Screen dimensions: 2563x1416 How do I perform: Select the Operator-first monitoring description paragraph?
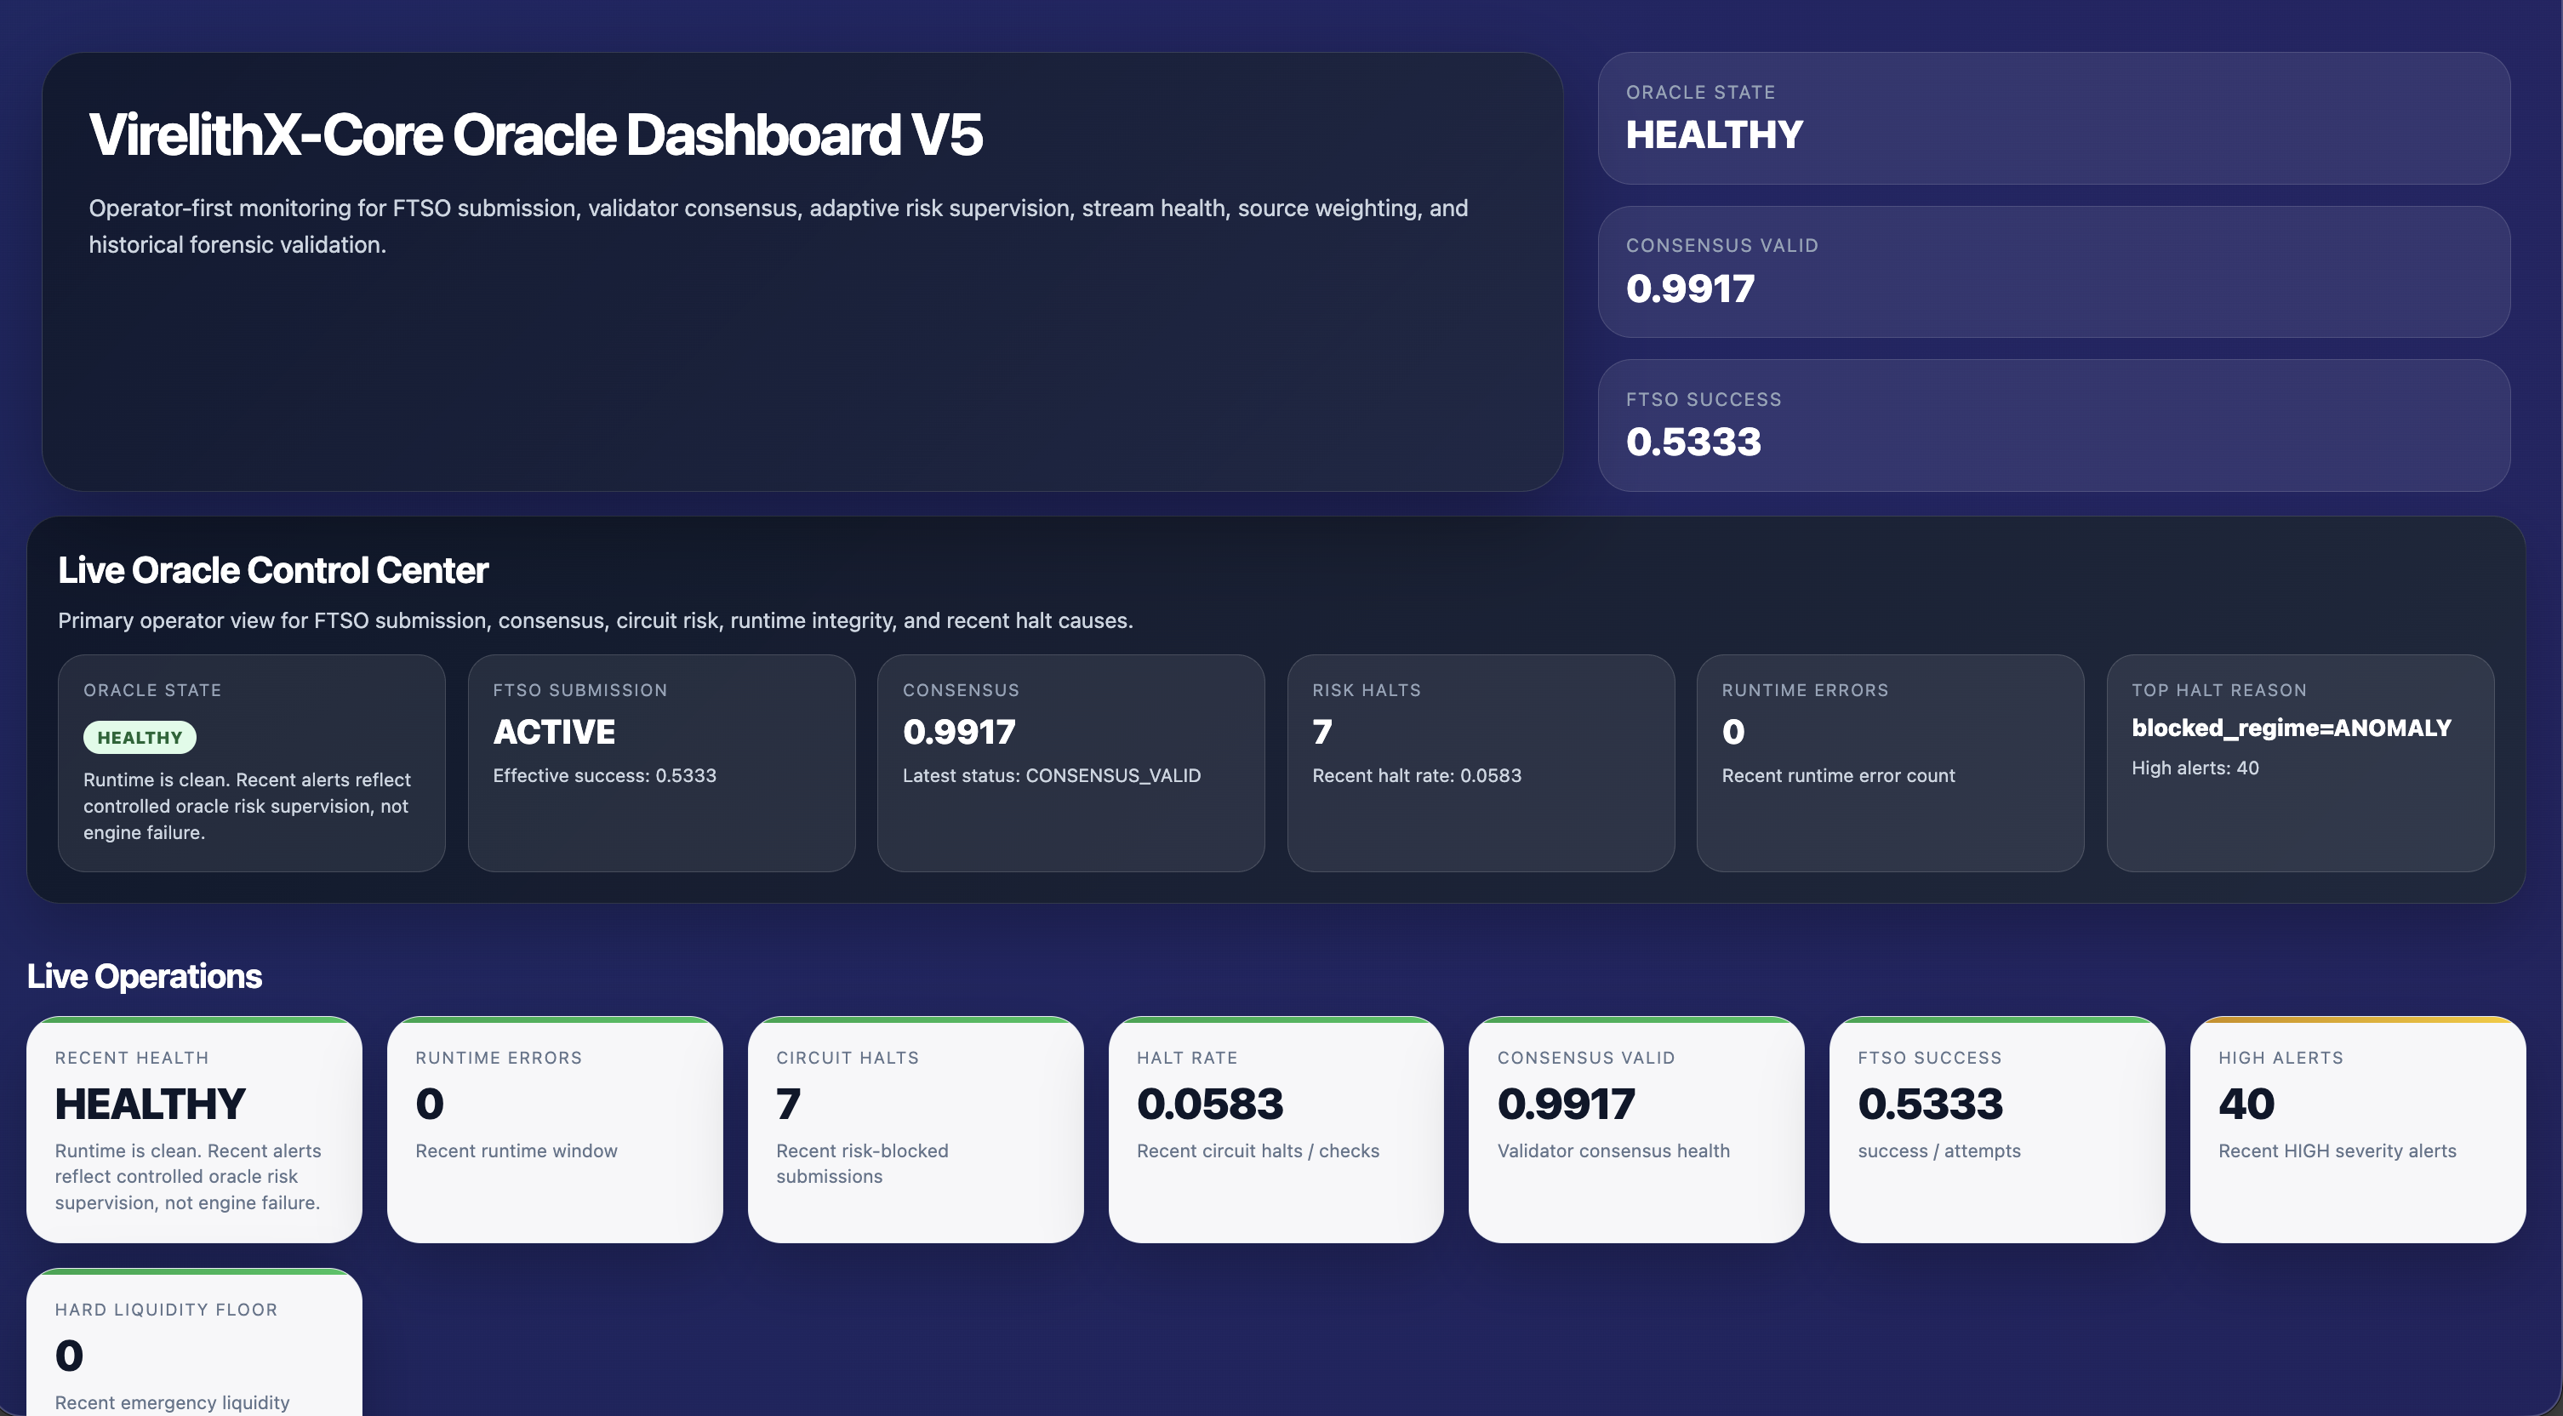click(x=778, y=226)
